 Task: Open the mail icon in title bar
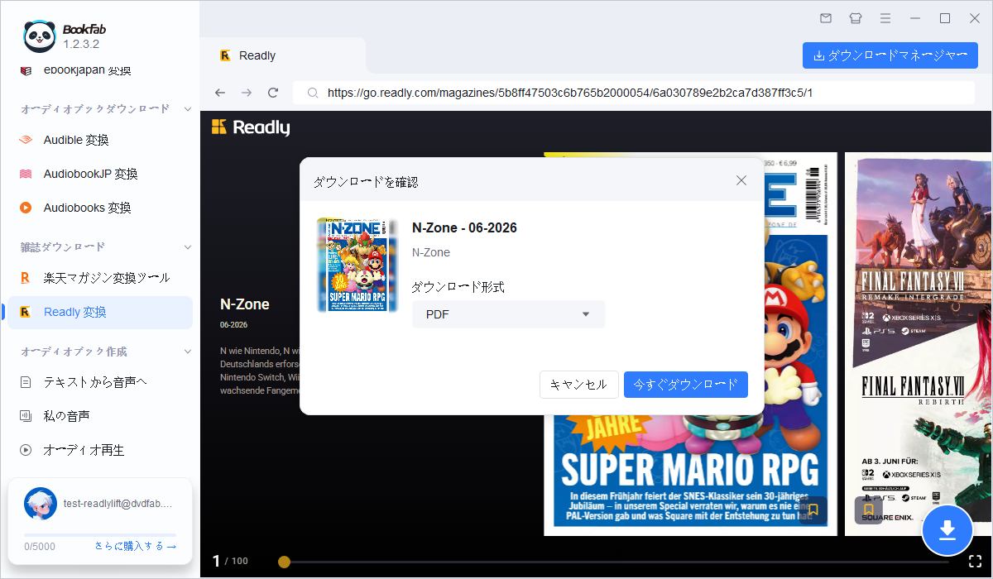click(826, 18)
